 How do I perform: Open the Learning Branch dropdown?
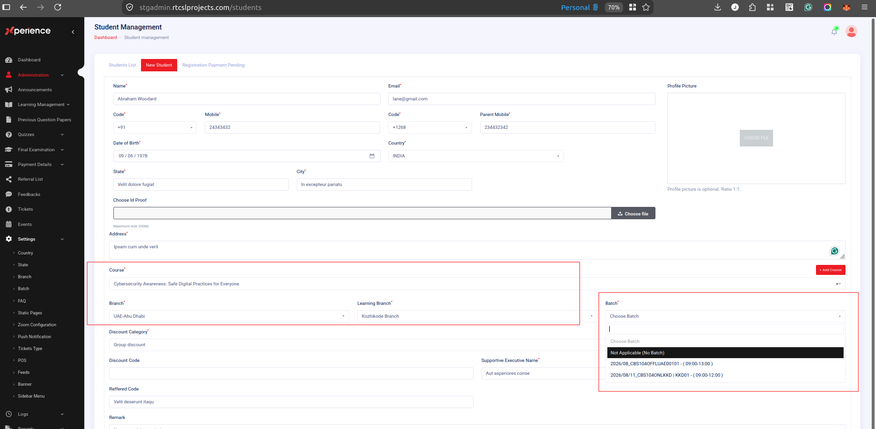tap(477, 316)
